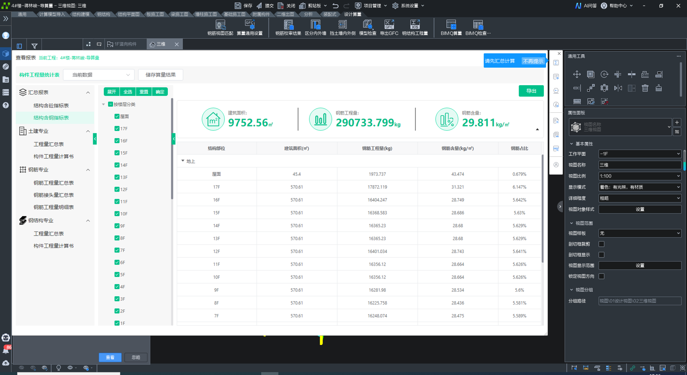Open the 结构建模 ribbon tab

81,14
